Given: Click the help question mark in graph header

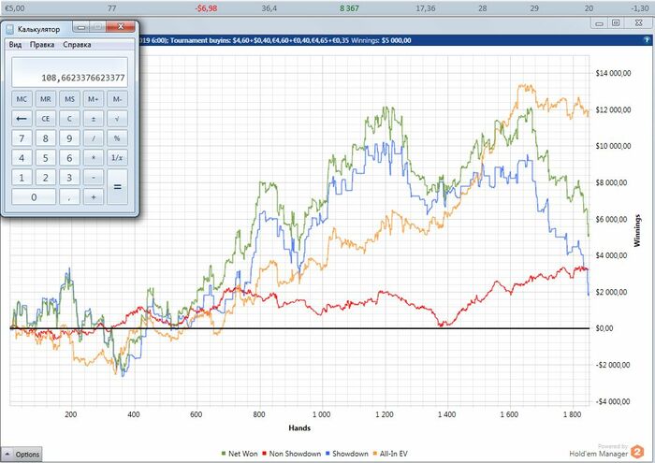Looking at the screenshot, I should (647, 40).
